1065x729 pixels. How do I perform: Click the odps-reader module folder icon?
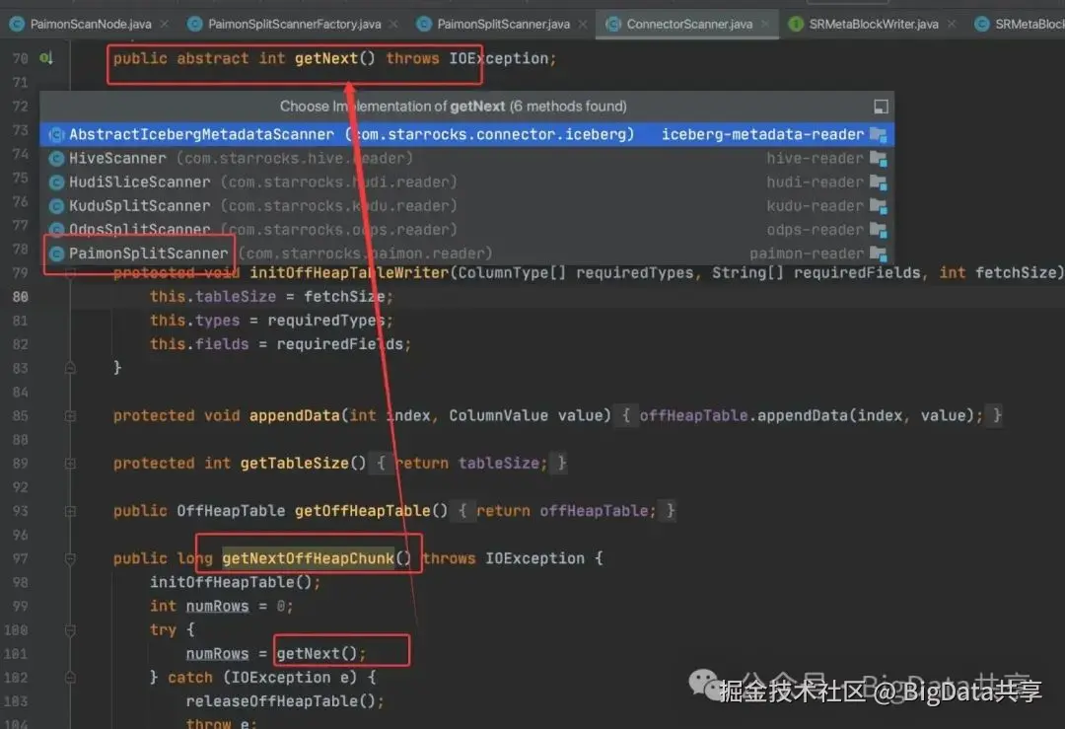[879, 230]
